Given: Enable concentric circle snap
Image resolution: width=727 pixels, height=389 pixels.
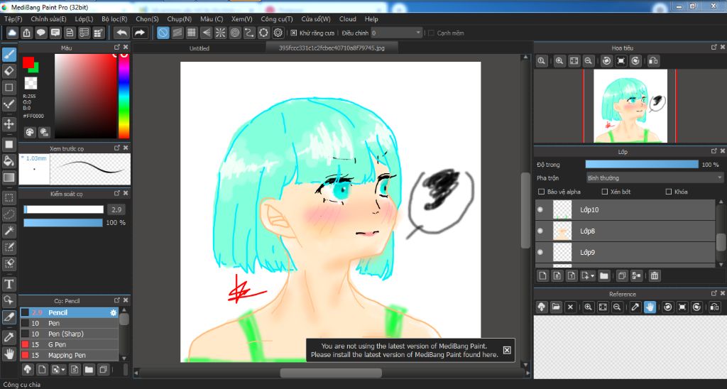Looking at the screenshot, I should 235,33.
